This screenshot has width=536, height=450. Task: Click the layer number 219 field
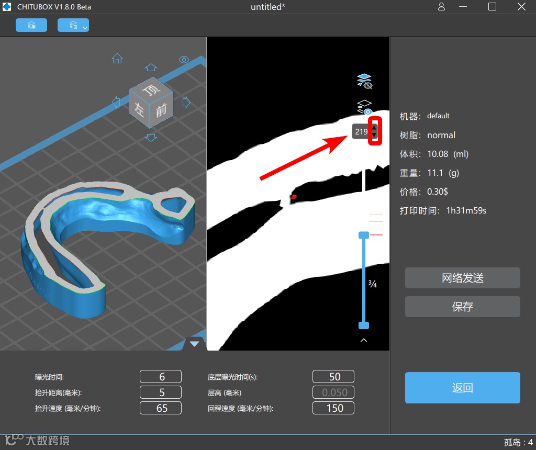[x=361, y=131]
